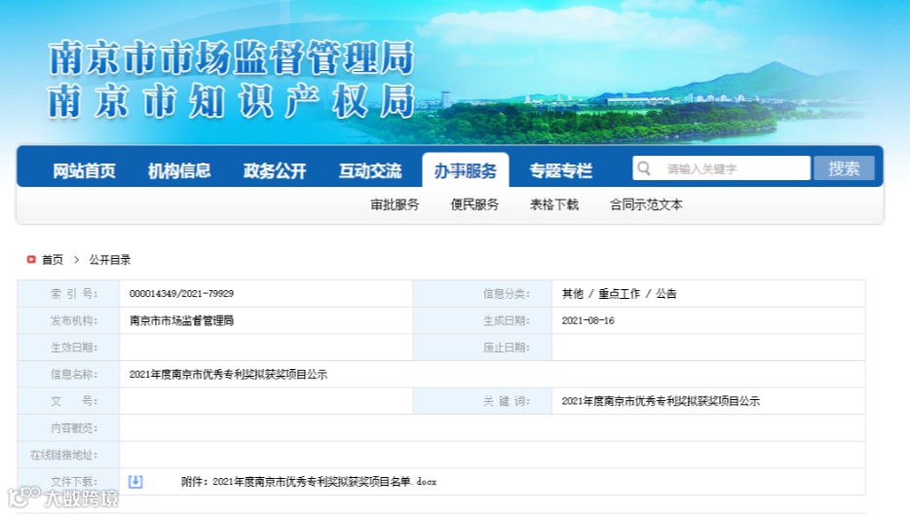Click the 搜索 button
The height and width of the screenshot is (515, 910).
tap(844, 168)
